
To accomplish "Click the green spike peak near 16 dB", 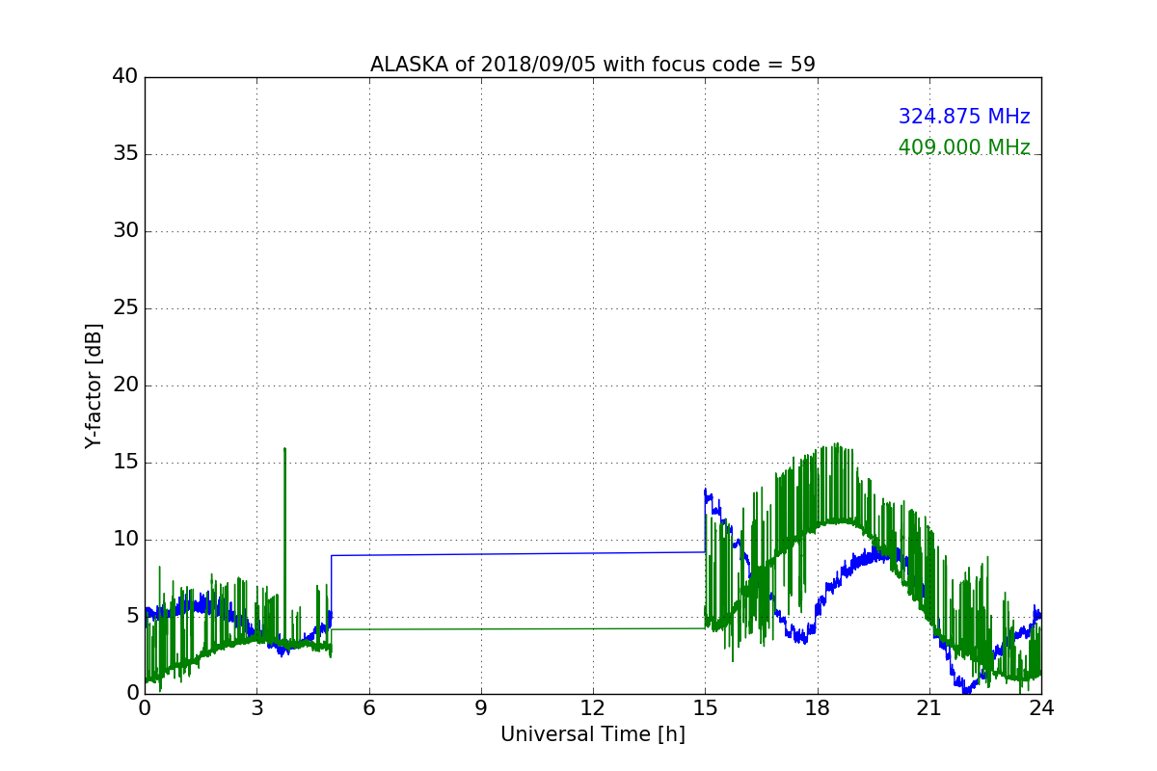I will (x=285, y=449).
